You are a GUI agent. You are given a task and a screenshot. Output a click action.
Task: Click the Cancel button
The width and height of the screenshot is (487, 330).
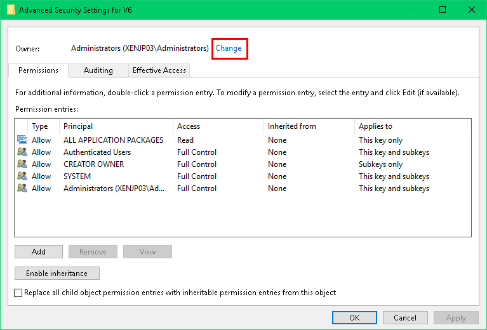pyautogui.click(x=405, y=318)
